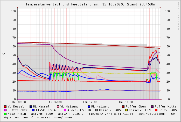Click the green Heiz-P EIN legend swatch
Viewport: 181px width, 122px height.
5,114
